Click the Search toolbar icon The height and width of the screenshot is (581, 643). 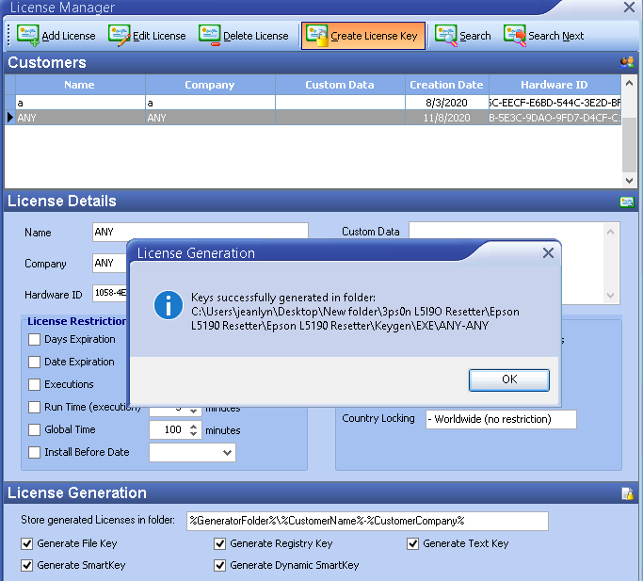pyautogui.click(x=445, y=35)
